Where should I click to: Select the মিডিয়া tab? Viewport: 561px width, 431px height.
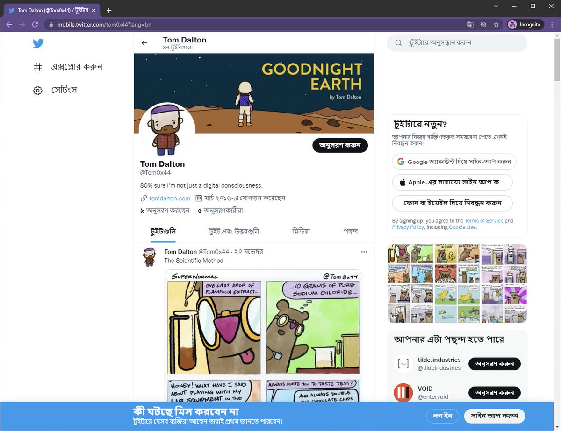(x=301, y=231)
